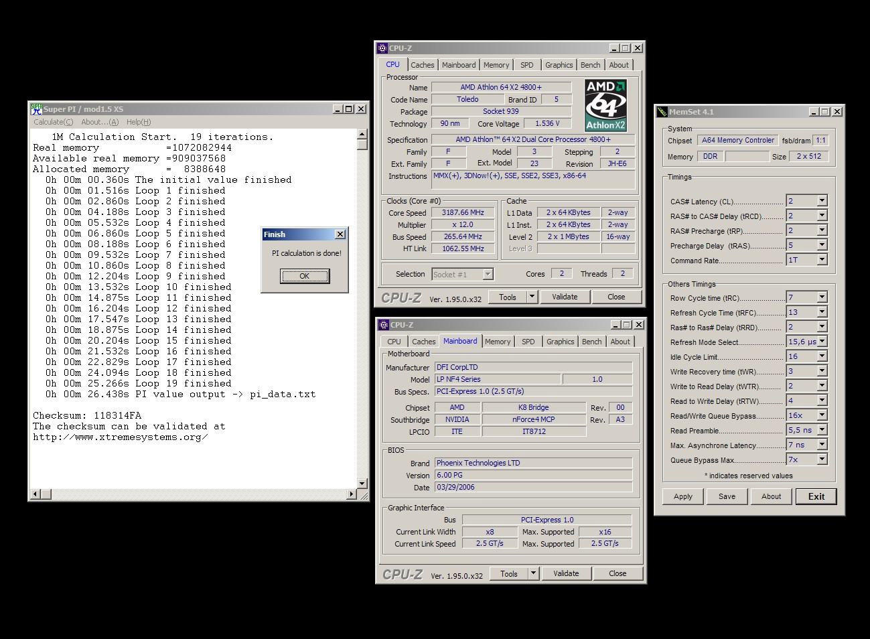Click the Core Speed value field
Viewport: 870px width, 639px height.
pyautogui.click(x=463, y=212)
